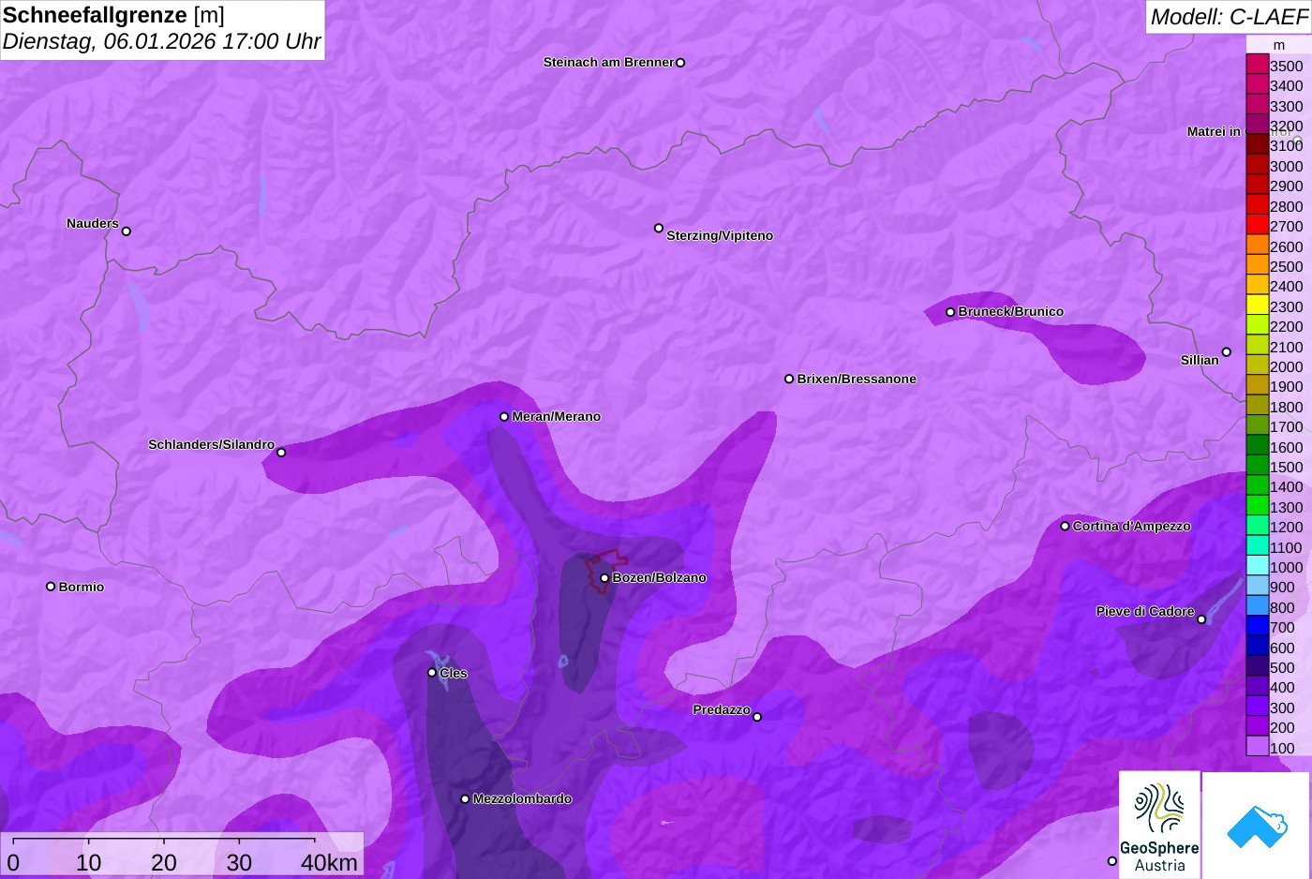Screen dimensions: 1312x879
Task: Click the blue cloud weather logo
Action: tap(1257, 827)
